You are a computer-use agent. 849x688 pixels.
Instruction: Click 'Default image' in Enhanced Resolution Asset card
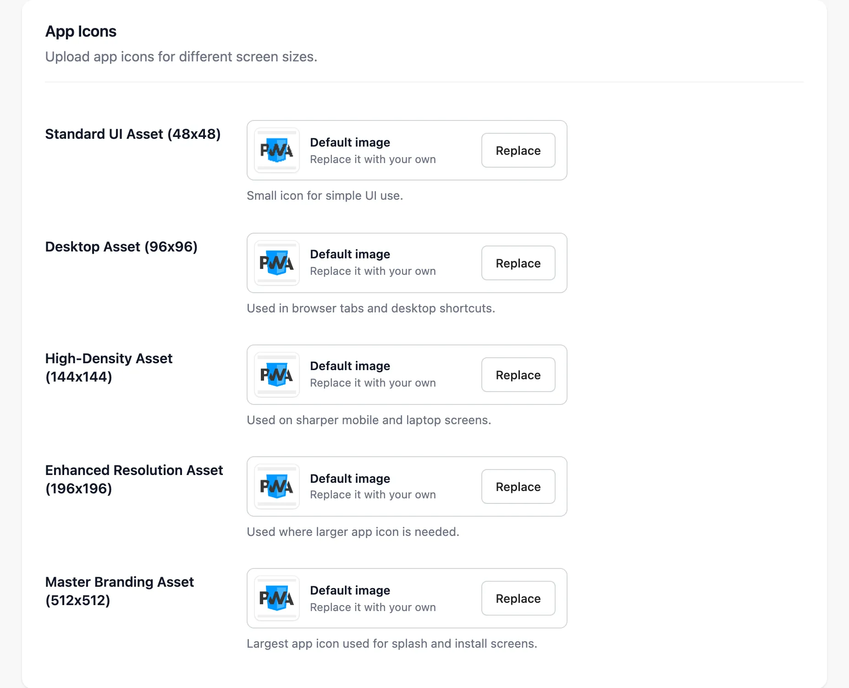click(350, 479)
